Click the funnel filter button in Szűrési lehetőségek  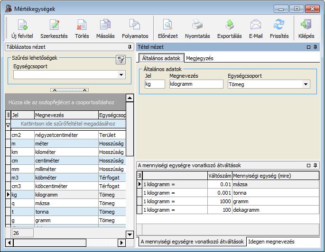point(121,60)
